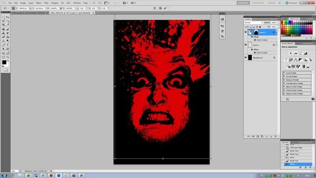Select the Lasso tool

(x=3, y=21)
